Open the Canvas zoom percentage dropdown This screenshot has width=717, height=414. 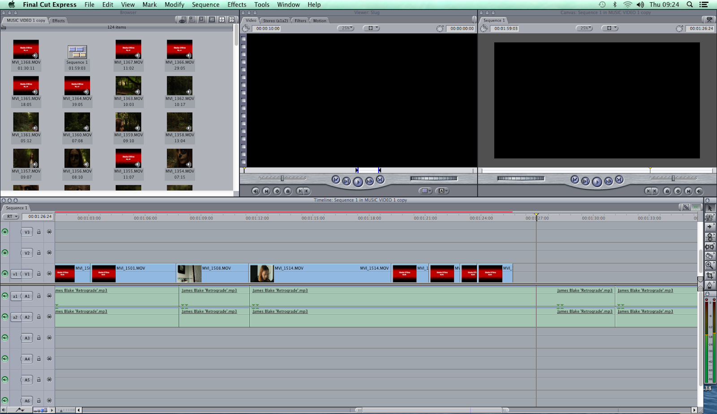click(584, 28)
